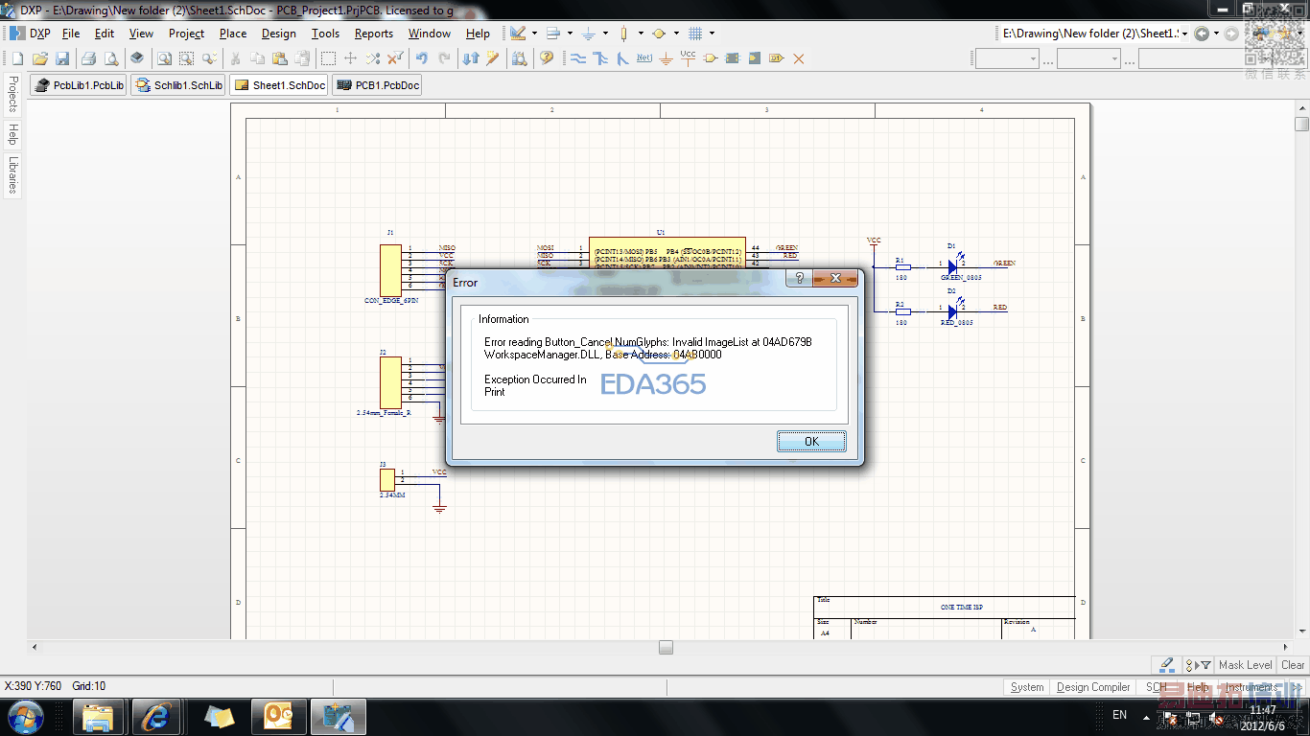Click the Mask Level button
This screenshot has height=736, width=1310.
pos(1245,664)
